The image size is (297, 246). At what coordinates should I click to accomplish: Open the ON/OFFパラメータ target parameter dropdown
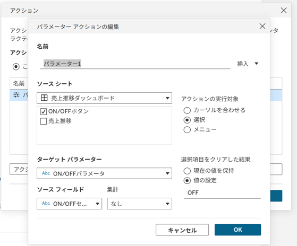(104, 173)
